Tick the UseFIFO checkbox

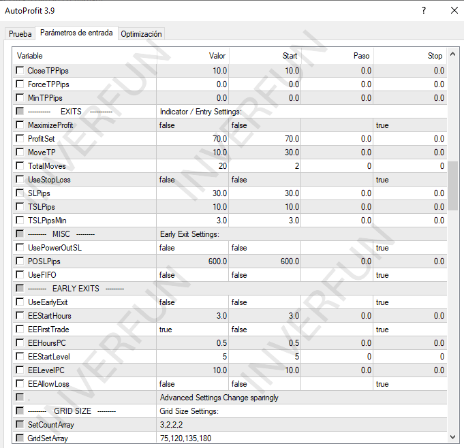(20, 274)
